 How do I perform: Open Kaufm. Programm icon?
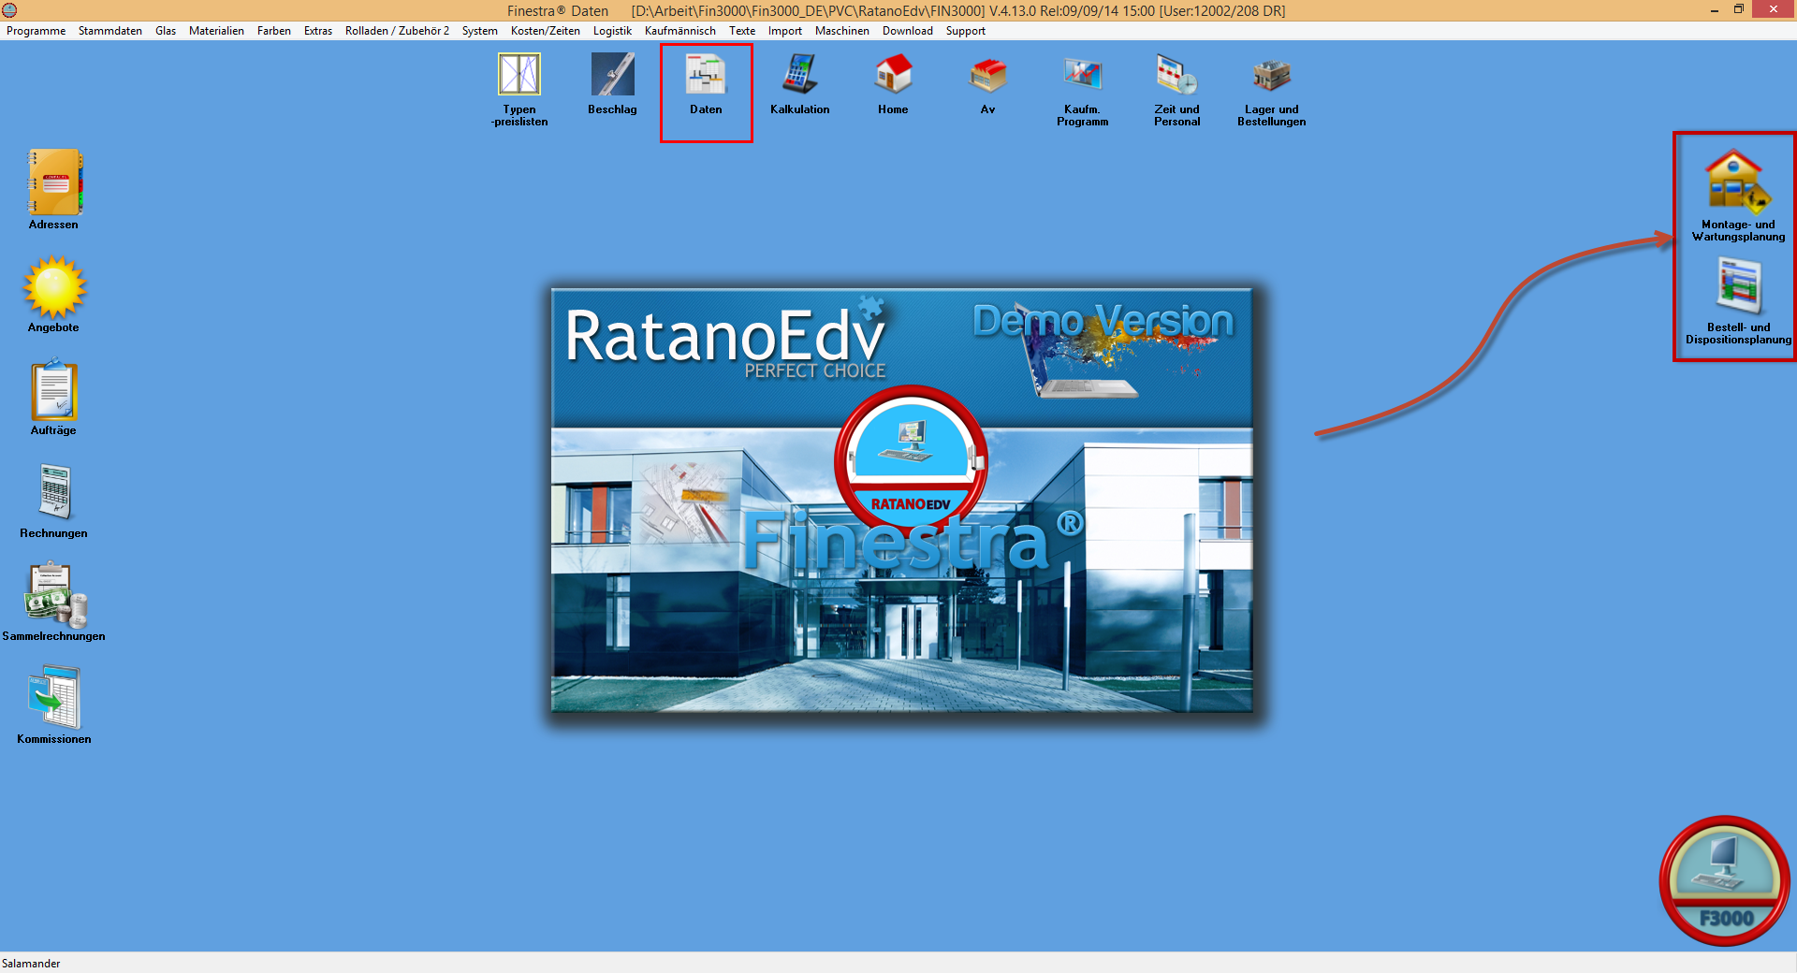(x=1082, y=75)
